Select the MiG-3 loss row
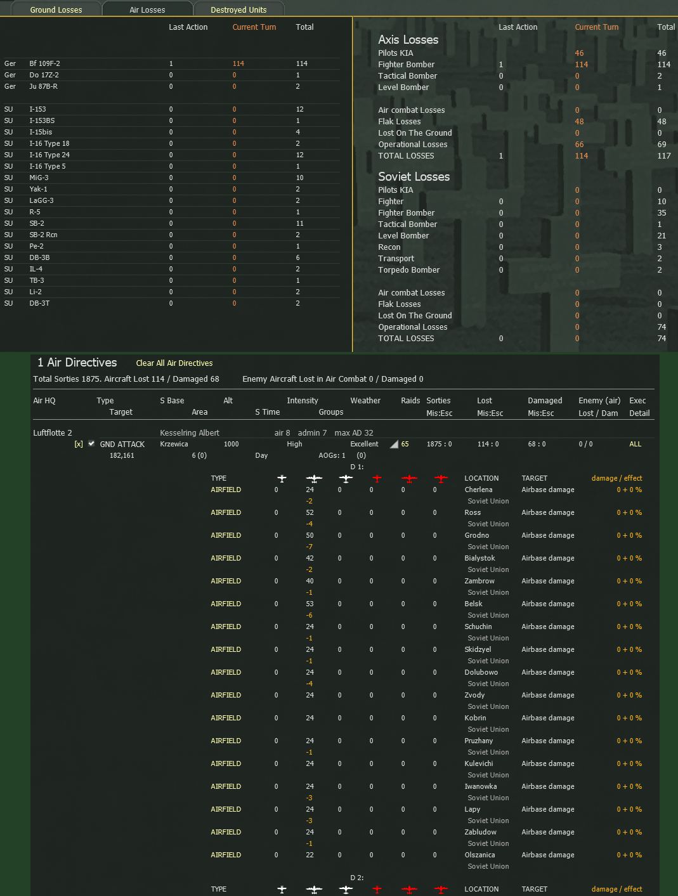The width and height of the screenshot is (678, 896). click(171, 178)
